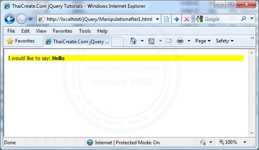Click the scrollbar down arrow
Viewport: 259px width, 150px height.
pyautogui.click(x=252, y=133)
